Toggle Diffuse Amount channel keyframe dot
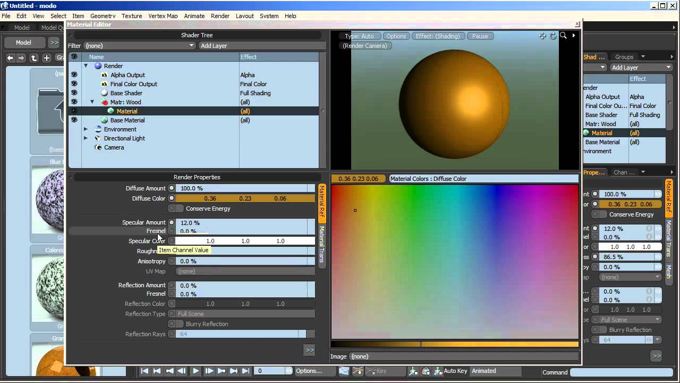Viewport: 680px width, 383px height. (x=172, y=188)
